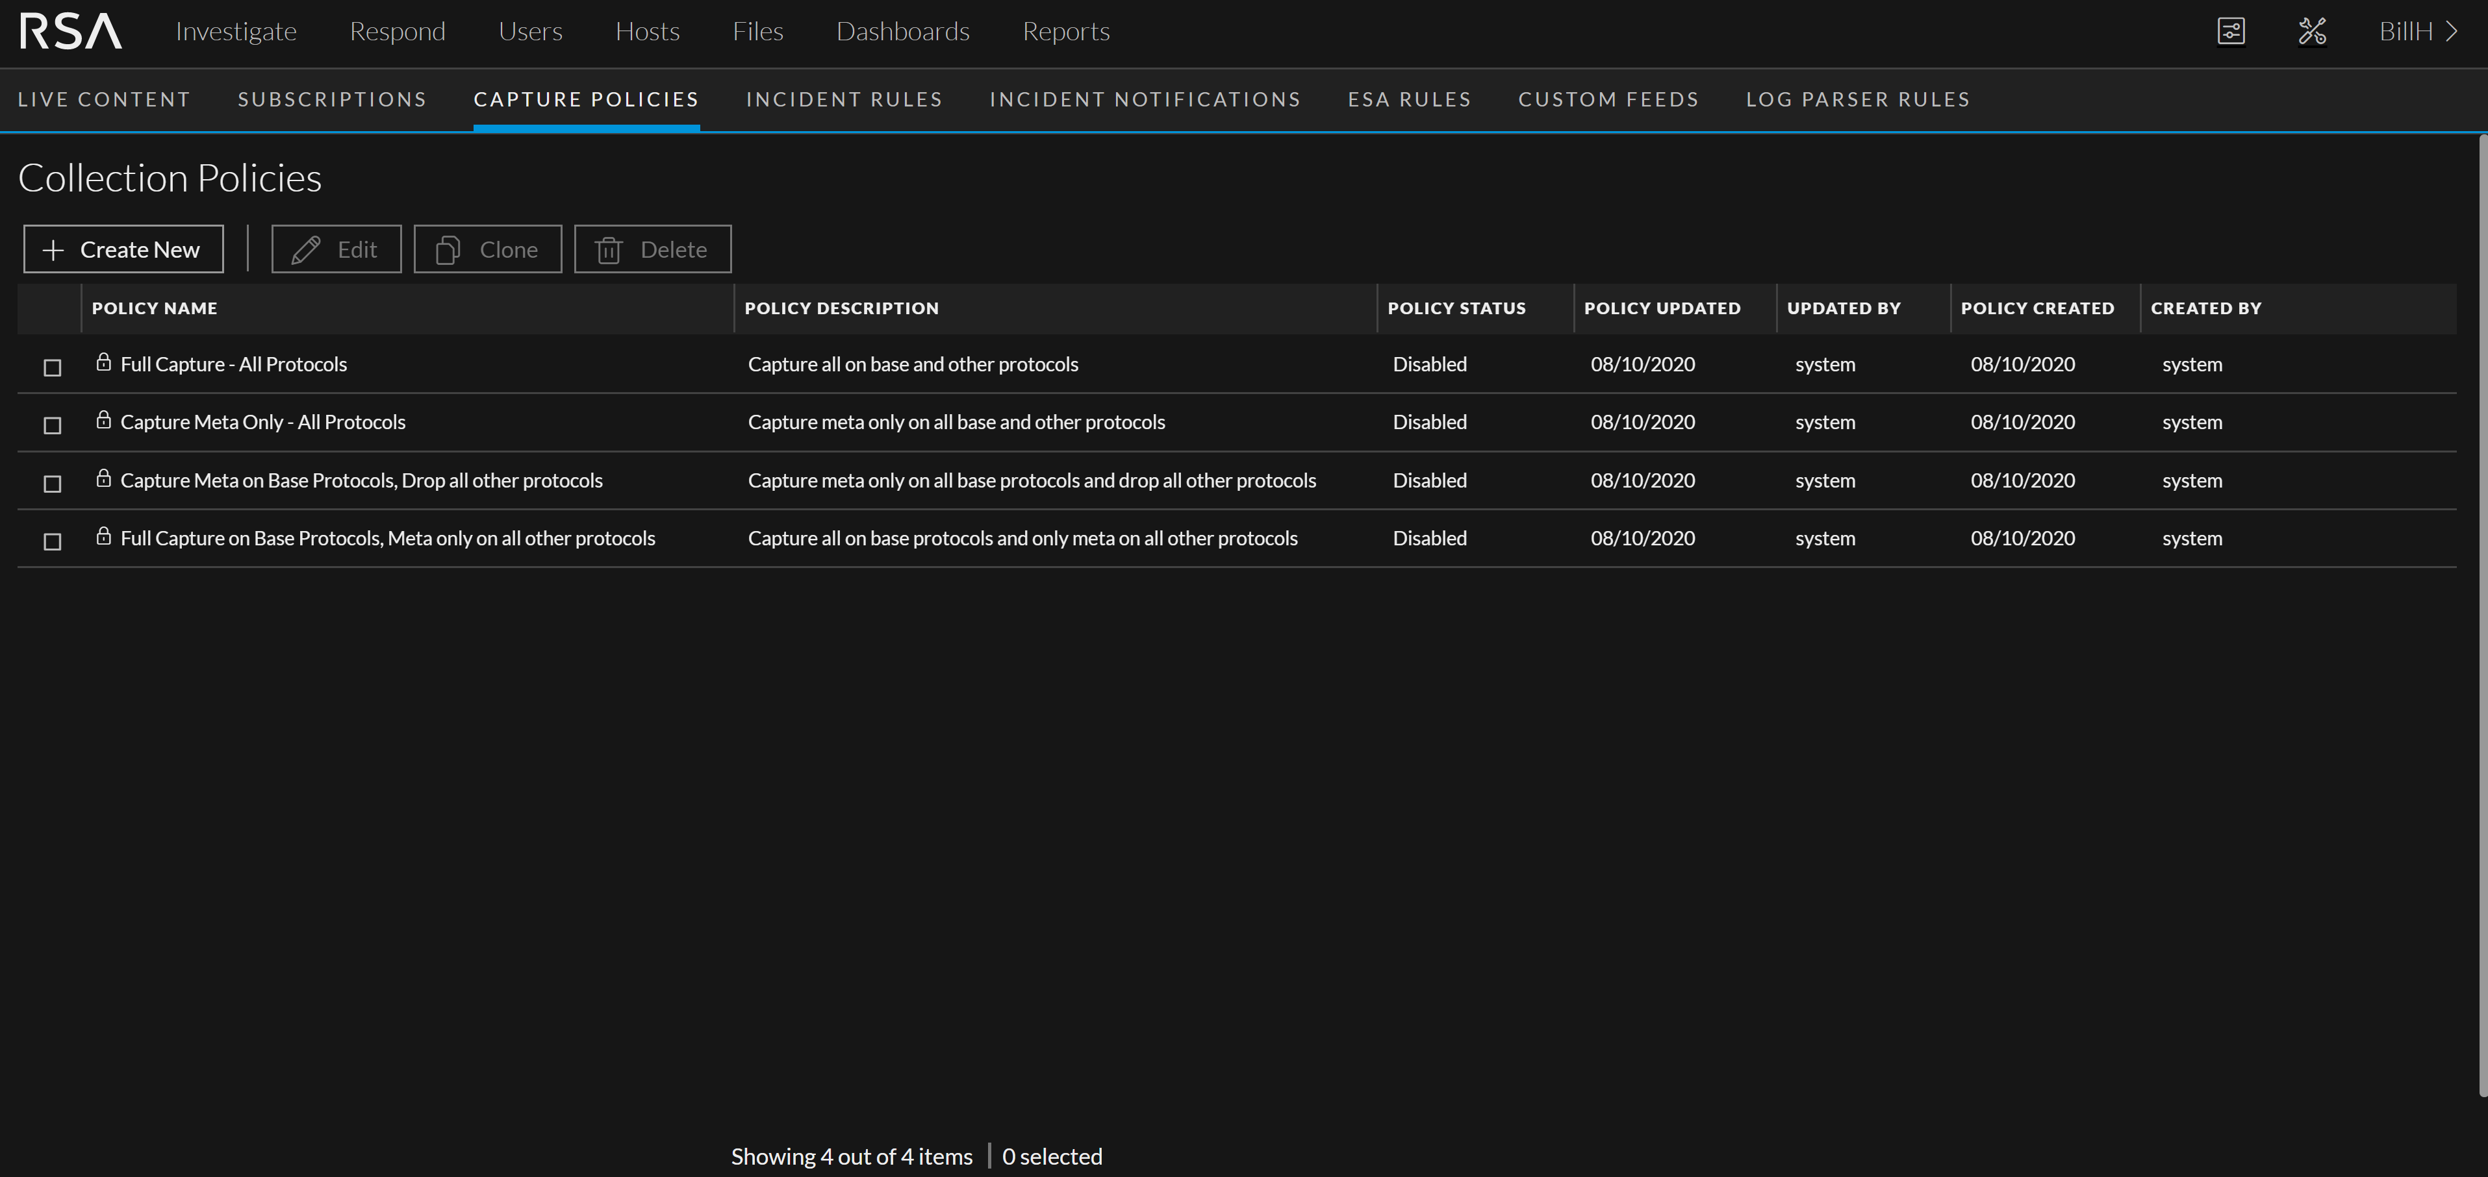Select Capture Meta Only - All Protocols checkbox
The width and height of the screenshot is (2488, 1177).
[x=53, y=426]
